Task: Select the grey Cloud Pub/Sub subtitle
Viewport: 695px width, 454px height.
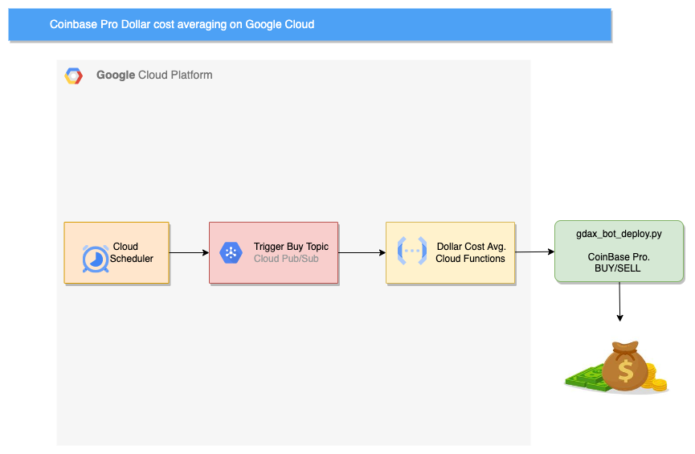Action: (x=286, y=259)
